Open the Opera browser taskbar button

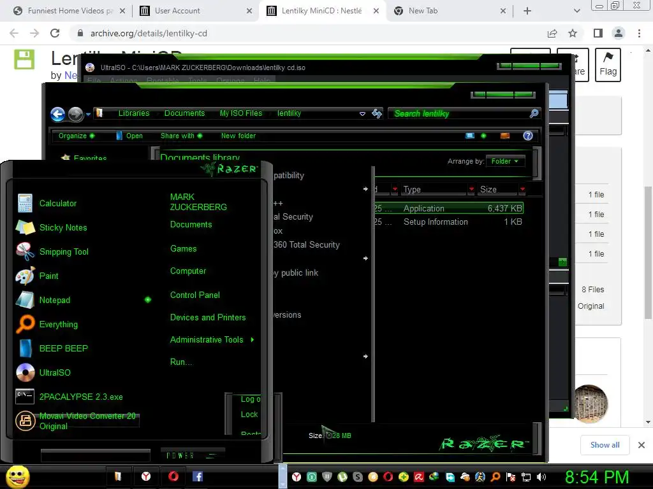point(173,476)
